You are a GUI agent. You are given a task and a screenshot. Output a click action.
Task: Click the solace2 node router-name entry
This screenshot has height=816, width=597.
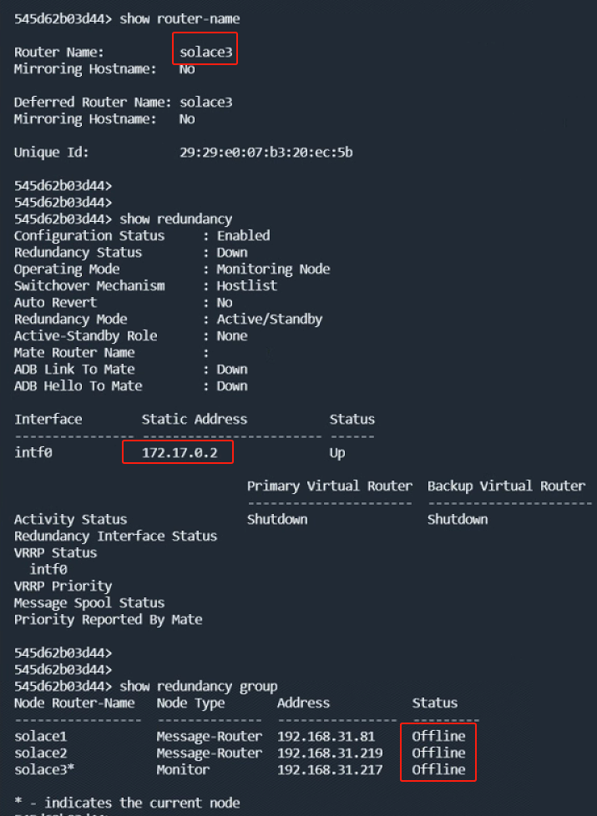tap(41, 753)
